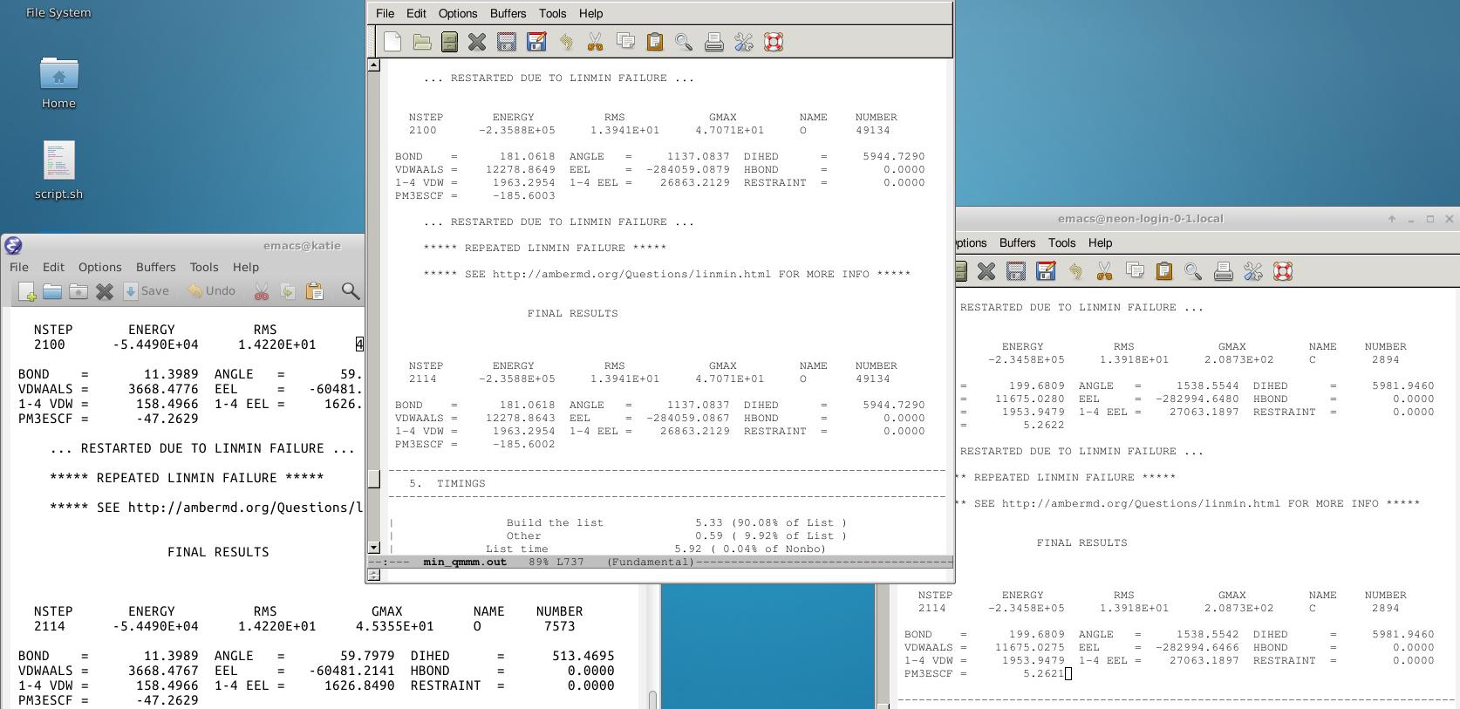
Task: Click scissors Cut icon in emacs@katie window
Action: coord(261,291)
